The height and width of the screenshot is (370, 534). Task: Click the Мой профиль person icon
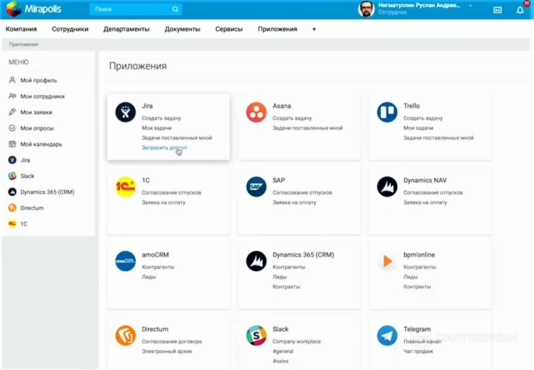coord(12,80)
